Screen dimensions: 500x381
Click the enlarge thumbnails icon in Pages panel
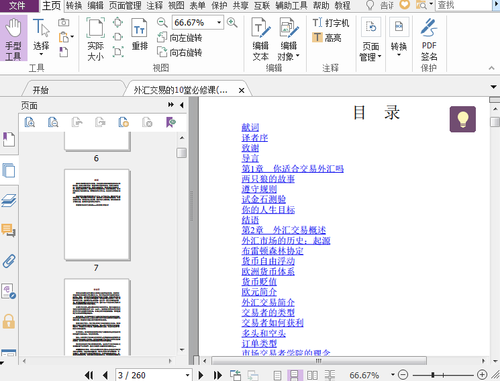[30, 122]
